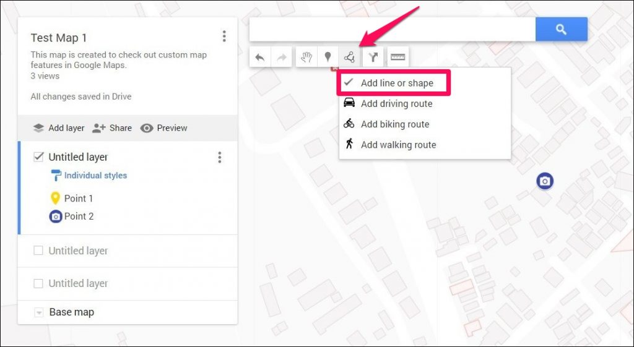Click the yellow pin icon for Point 1
Image resolution: width=634 pixels, height=347 pixels.
click(x=55, y=199)
